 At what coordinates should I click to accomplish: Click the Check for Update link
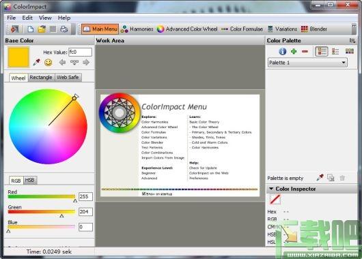coord(203,168)
